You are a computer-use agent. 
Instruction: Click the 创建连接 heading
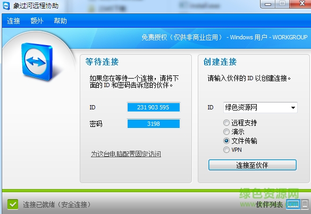[x=220, y=62]
